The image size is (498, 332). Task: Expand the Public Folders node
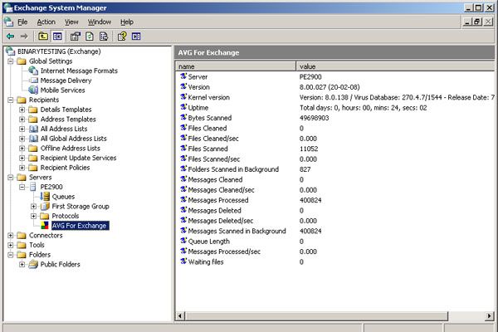coord(22,264)
